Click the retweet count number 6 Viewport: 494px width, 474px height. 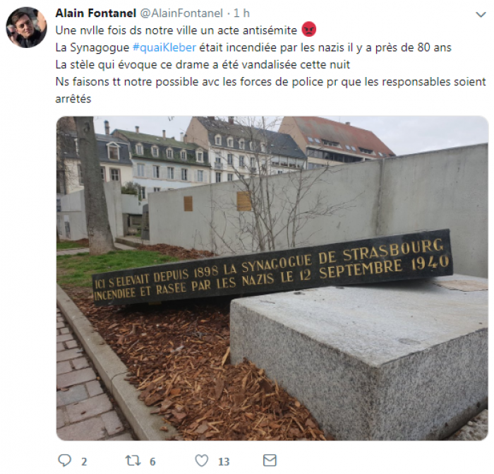(x=152, y=462)
